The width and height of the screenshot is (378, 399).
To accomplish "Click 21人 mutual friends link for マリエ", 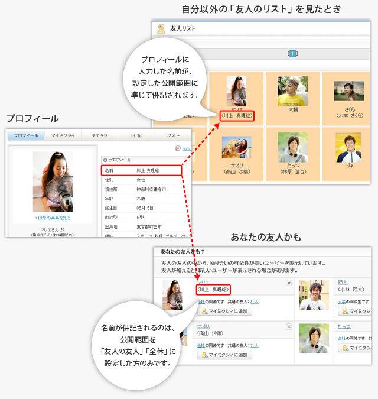I will [x=254, y=302].
